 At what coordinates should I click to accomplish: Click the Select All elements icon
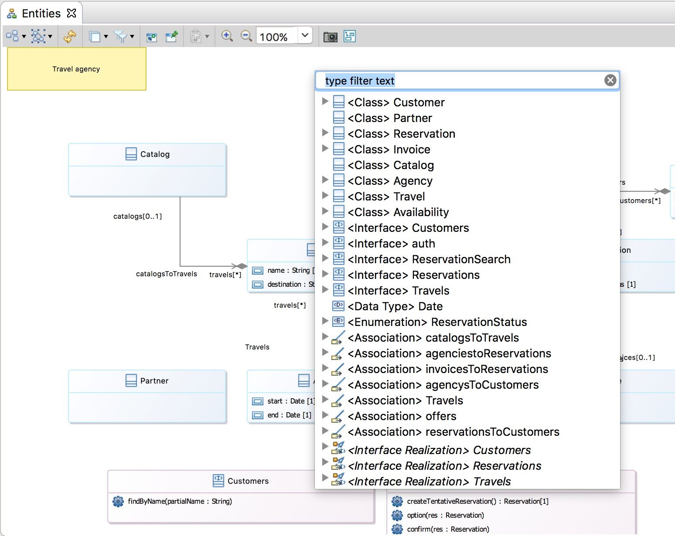(38, 36)
